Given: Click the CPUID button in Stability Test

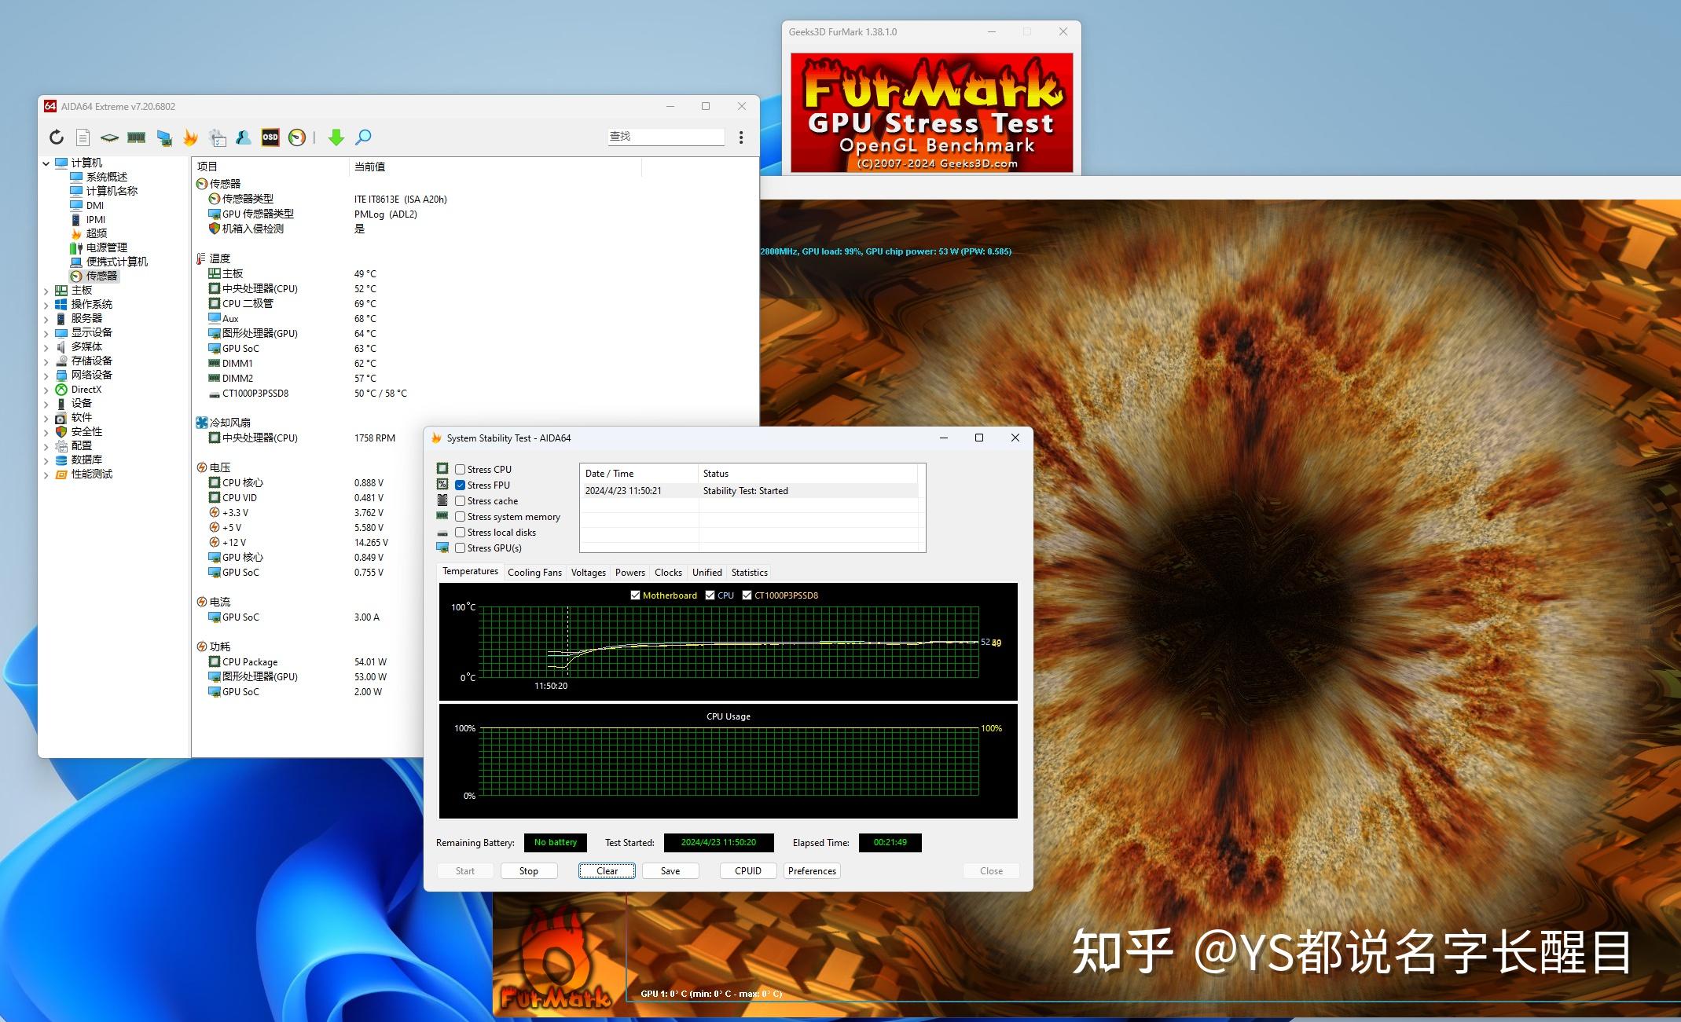Looking at the screenshot, I should [x=746, y=871].
